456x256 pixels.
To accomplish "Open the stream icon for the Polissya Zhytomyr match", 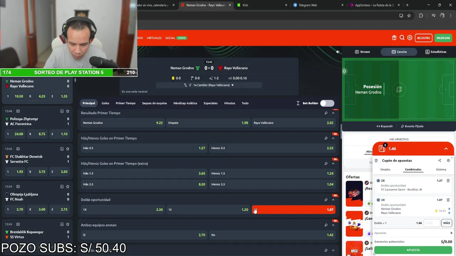I will [18, 111].
